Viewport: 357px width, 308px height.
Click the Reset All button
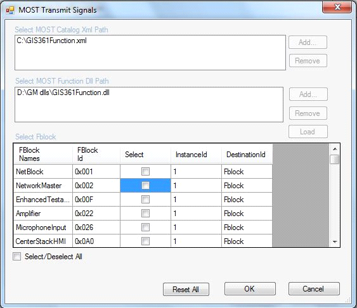tap(186, 290)
